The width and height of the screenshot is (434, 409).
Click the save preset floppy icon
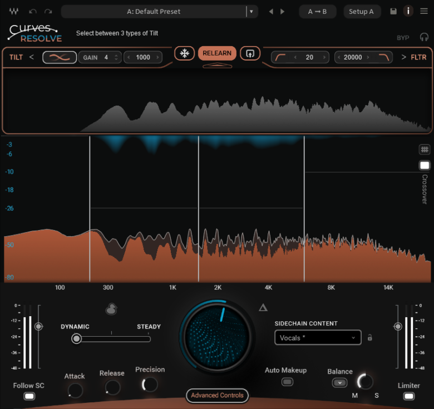393,12
